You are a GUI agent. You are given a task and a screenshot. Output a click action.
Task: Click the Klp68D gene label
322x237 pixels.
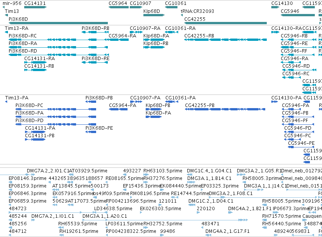152,11
